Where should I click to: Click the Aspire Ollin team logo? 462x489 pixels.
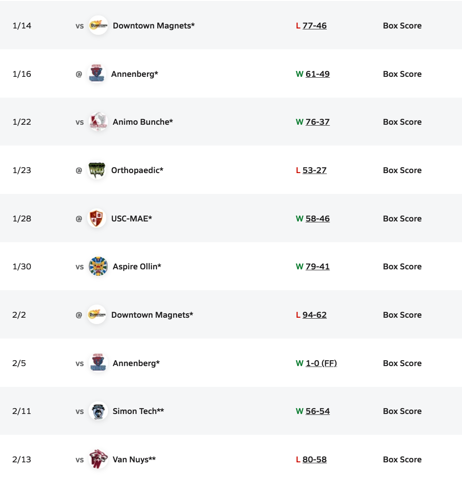point(98,267)
